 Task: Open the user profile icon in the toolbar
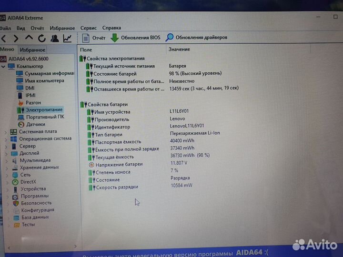point(54,39)
